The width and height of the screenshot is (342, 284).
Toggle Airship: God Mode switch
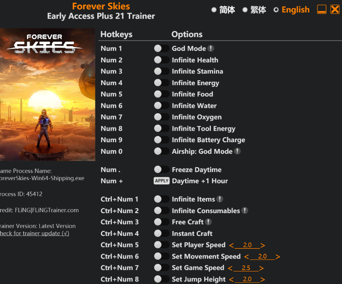coord(161,151)
